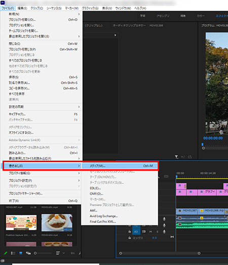Viewport: 228px width, 265px height.
Task: Click the captions track icon above timeline
Action: pos(166,176)
